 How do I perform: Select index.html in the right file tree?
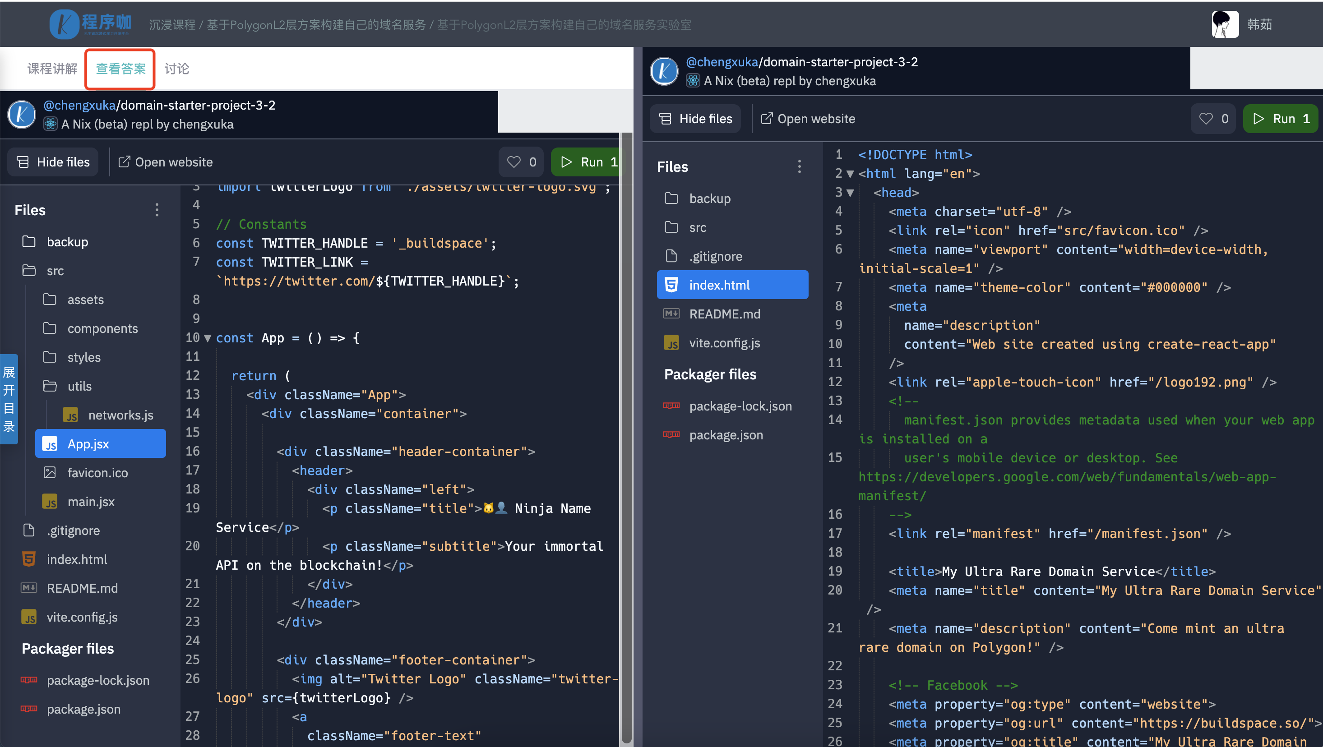click(732, 285)
